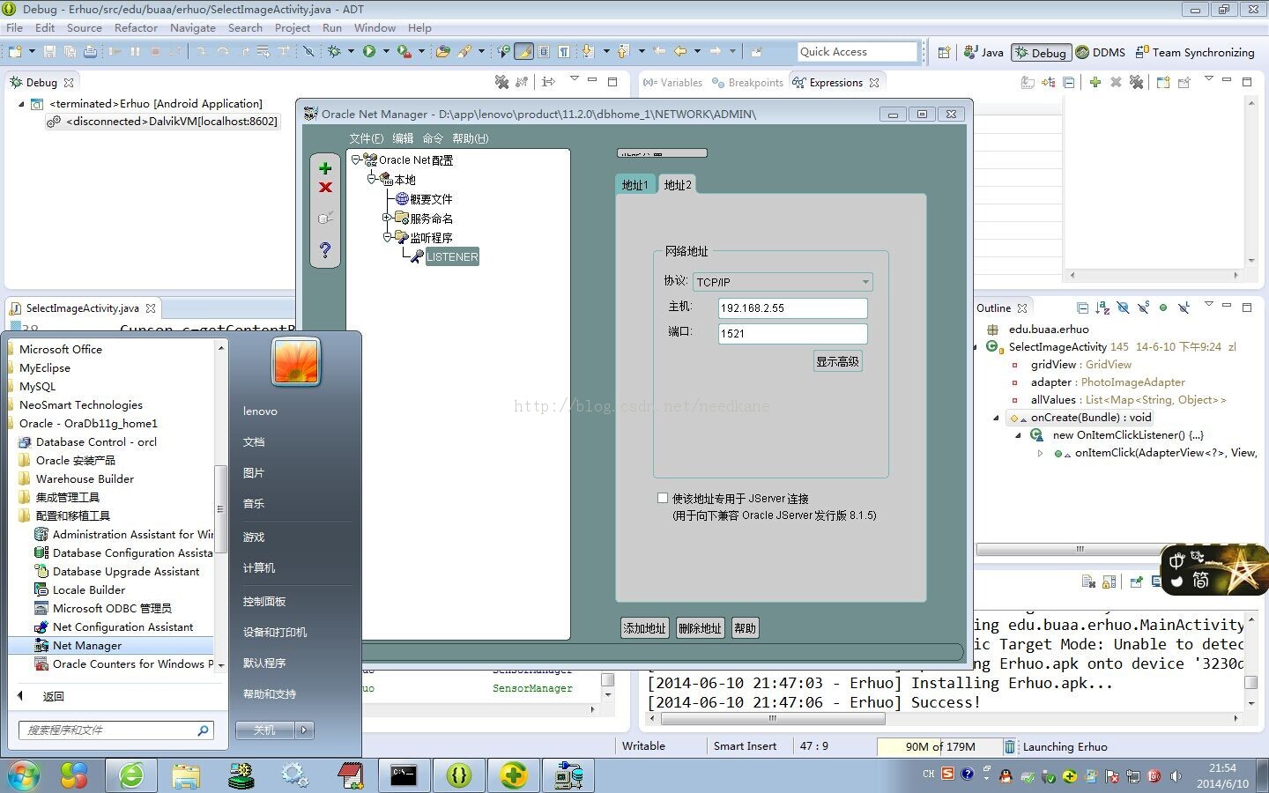1269x793 pixels.
Task: Click the blue question mark help icon
Action: 325,250
